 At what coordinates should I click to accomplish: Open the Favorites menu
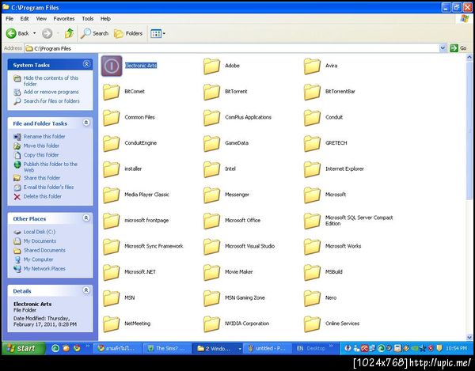(64, 19)
